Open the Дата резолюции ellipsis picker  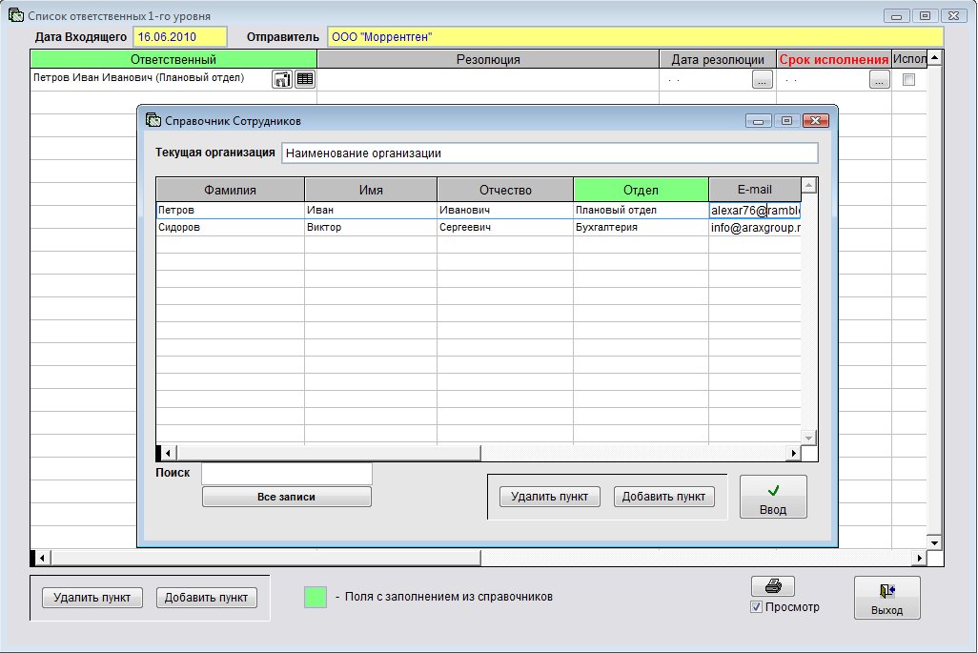[762, 80]
